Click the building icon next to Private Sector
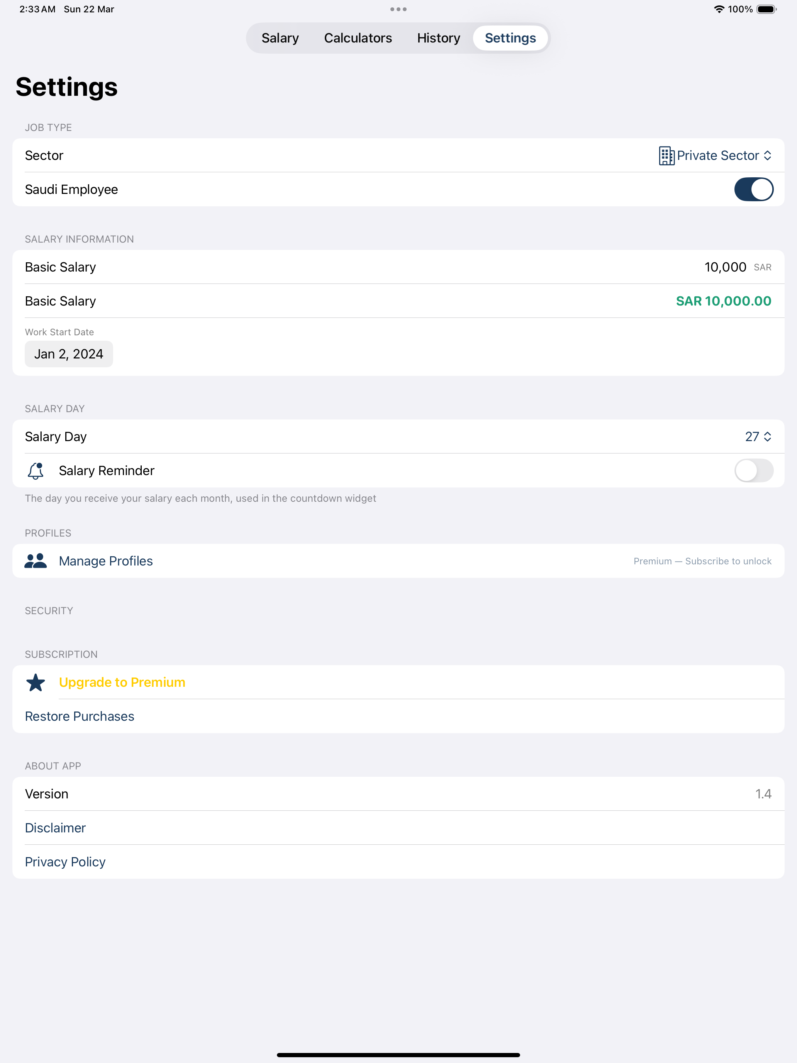 666,156
